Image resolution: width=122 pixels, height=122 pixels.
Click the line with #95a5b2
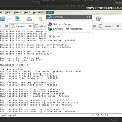(38, 41)
